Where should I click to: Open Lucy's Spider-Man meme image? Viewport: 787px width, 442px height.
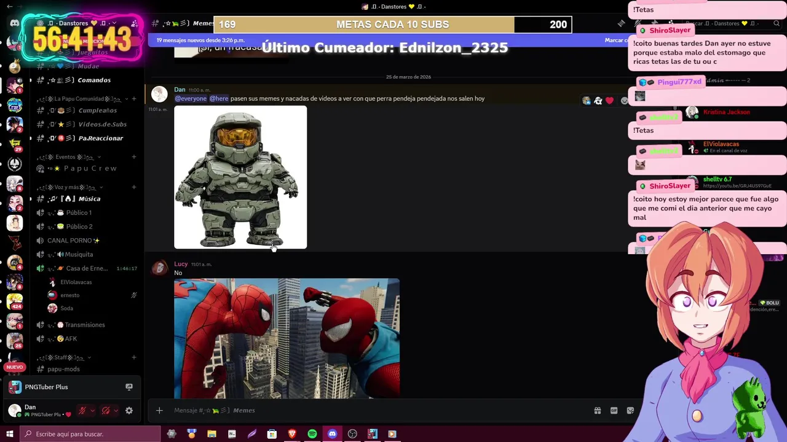pyautogui.click(x=287, y=339)
